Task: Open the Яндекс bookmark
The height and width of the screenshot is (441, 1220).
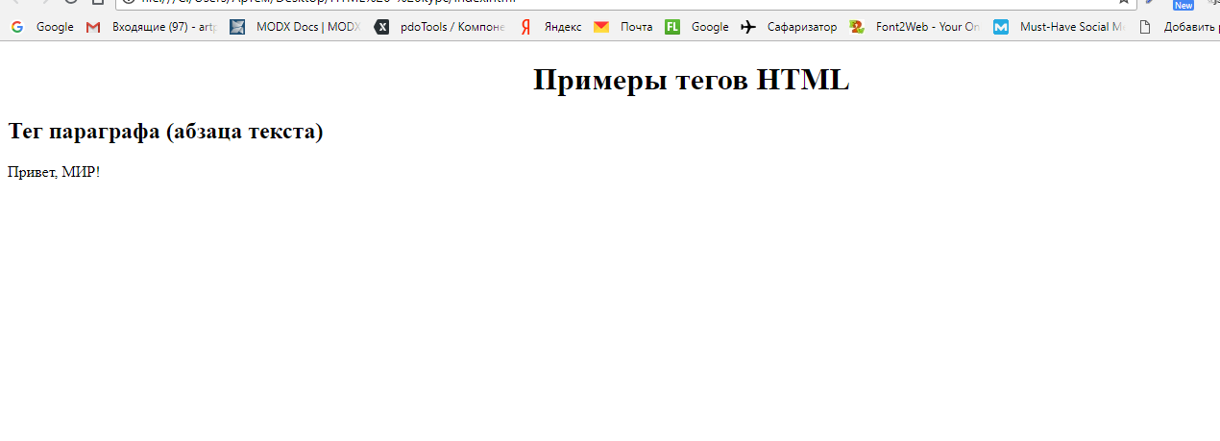Action: coord(550,27)
